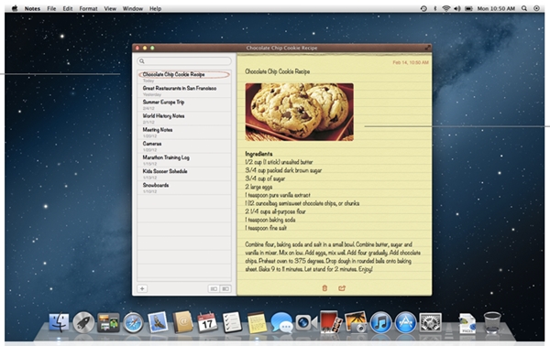This screenshot has height=346, width=550.
Task: Click the cookie photo in the note
Action: pyautogui.click(x=299, y=112)
